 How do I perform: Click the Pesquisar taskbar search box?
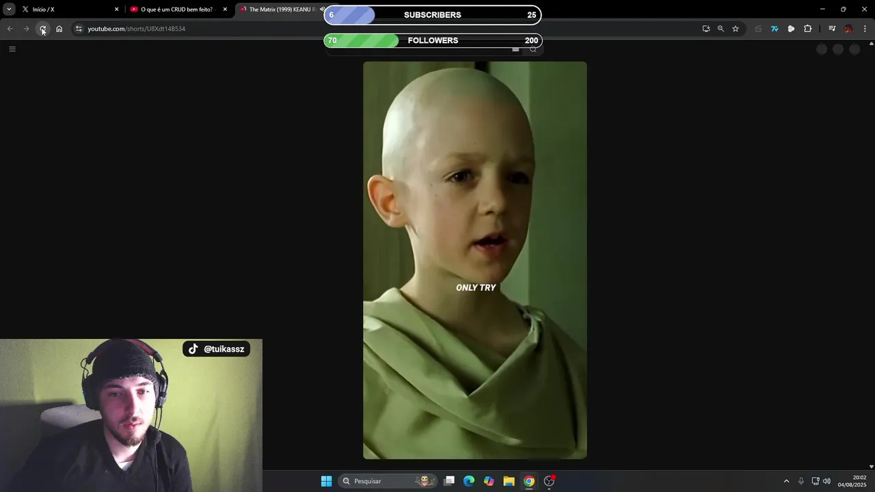pyautogui.click(x=388, y=481)
